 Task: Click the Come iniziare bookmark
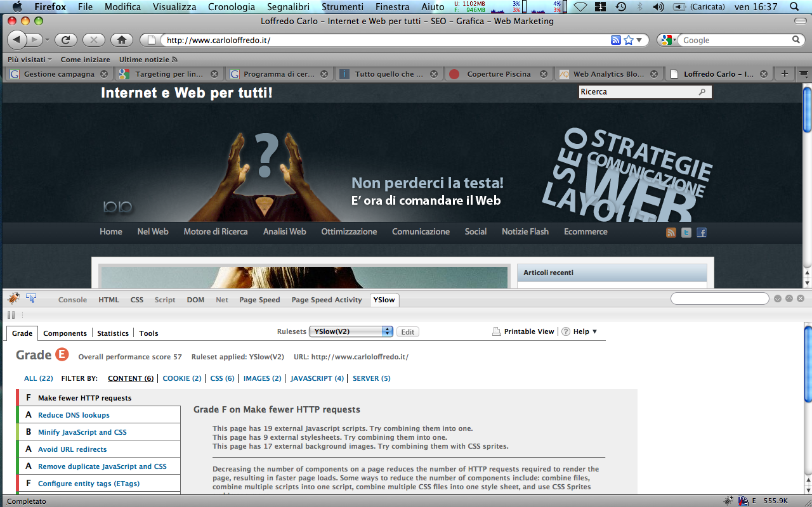(x=85, y=60)
